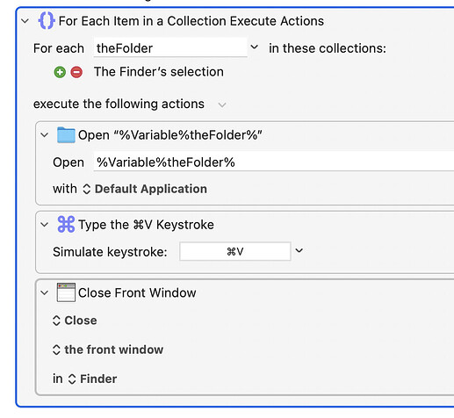Click the theFolder variable name field
The image size is (454, 418).
click(170, 47)
